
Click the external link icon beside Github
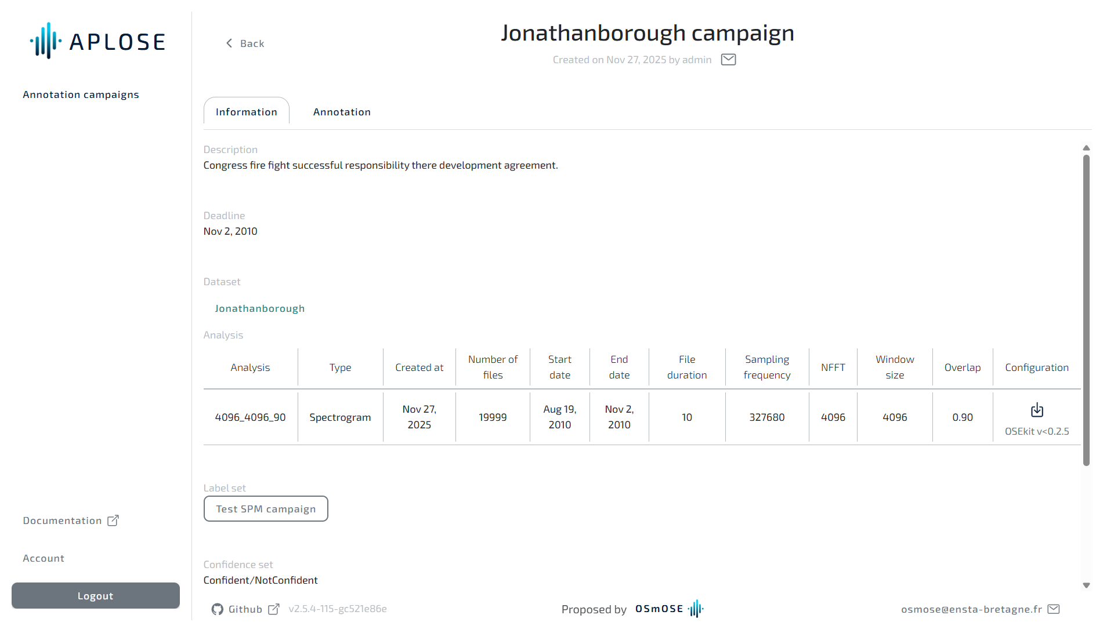point(274,609)
